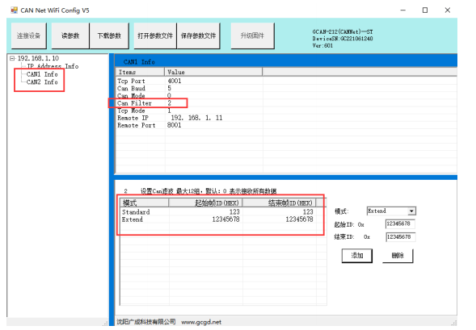The height and width of the screenshot is (330, 476).
Task: Click the 8001 Remote Port value
Action: pyautogui.click(x=175, y=125)
